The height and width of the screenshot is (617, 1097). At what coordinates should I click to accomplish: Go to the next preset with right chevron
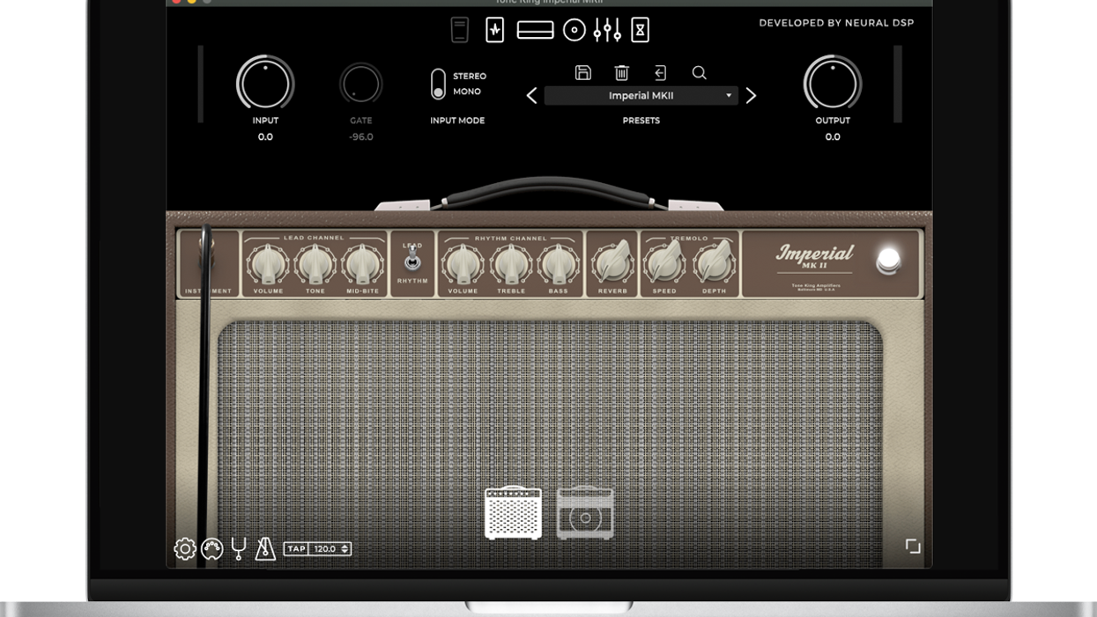[751, 94]
